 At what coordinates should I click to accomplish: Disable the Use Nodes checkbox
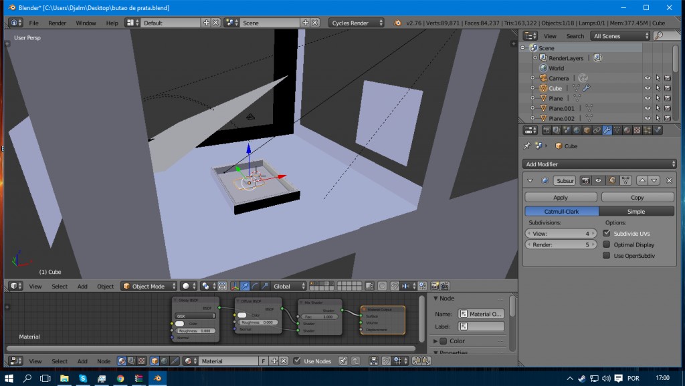pyautogui.click(x=298, y=361)
